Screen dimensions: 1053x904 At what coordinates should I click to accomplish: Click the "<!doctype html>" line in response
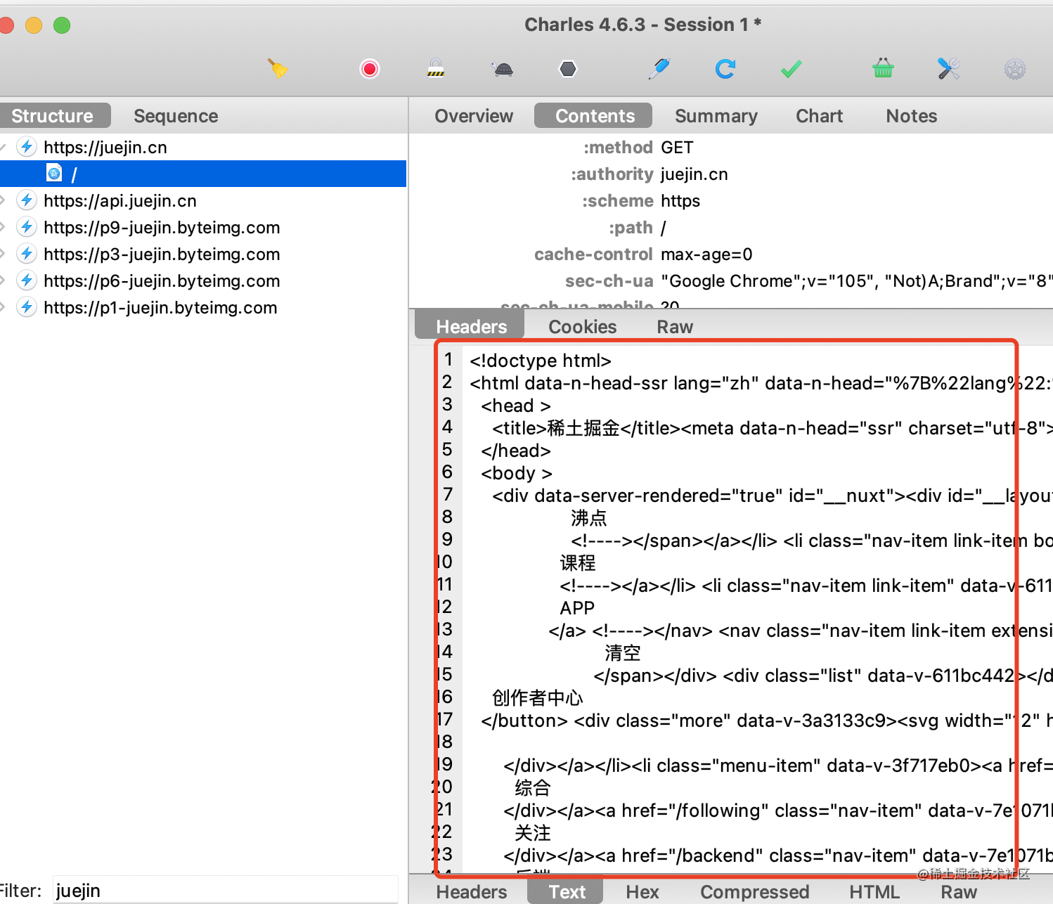point(541,361)
